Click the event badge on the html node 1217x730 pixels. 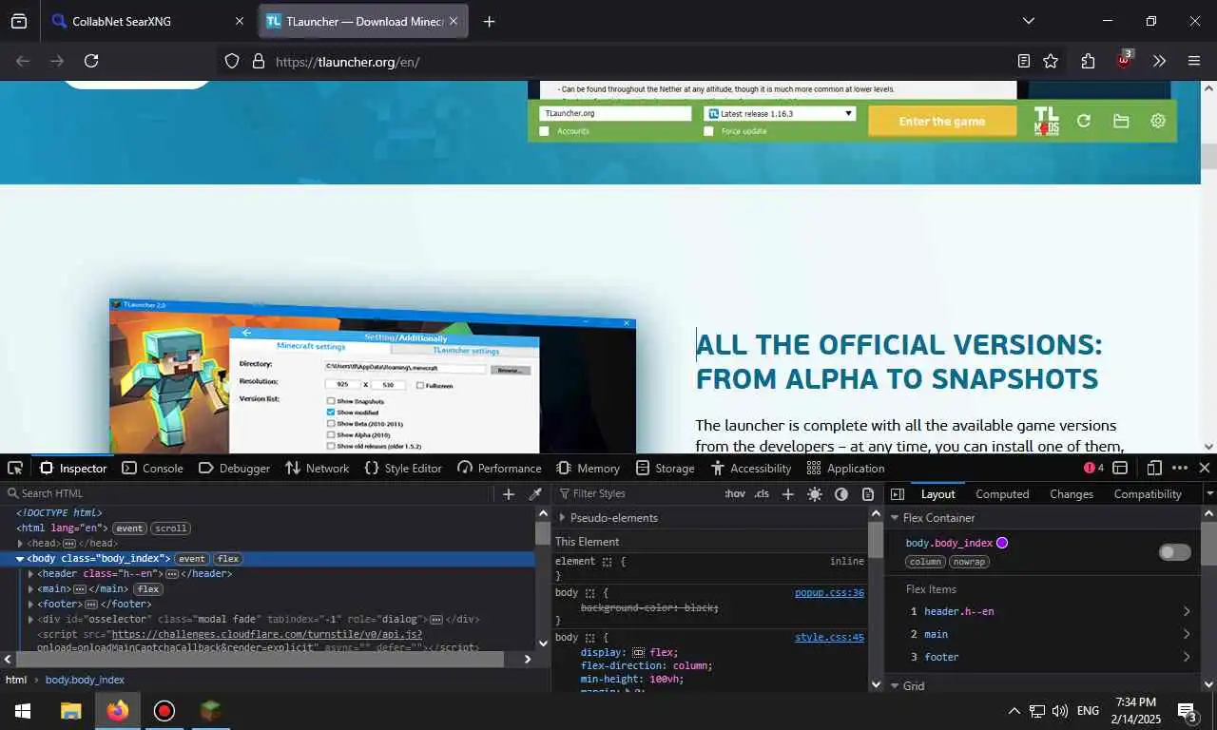[129, 528]
